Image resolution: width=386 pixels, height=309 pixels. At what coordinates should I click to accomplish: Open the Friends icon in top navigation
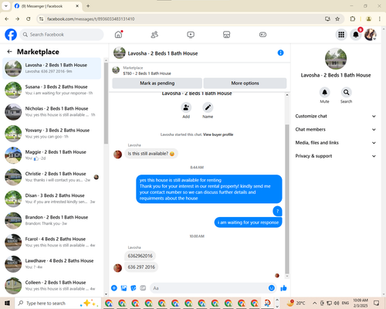point(154,35)
